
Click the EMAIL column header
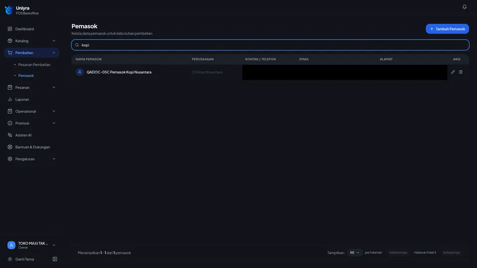304,59
